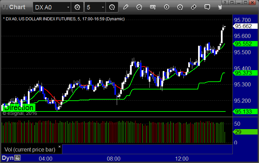Viewport: 259px width, 163px height.
Task: Click the GET toolbar icon
Action: pos(153,7)
